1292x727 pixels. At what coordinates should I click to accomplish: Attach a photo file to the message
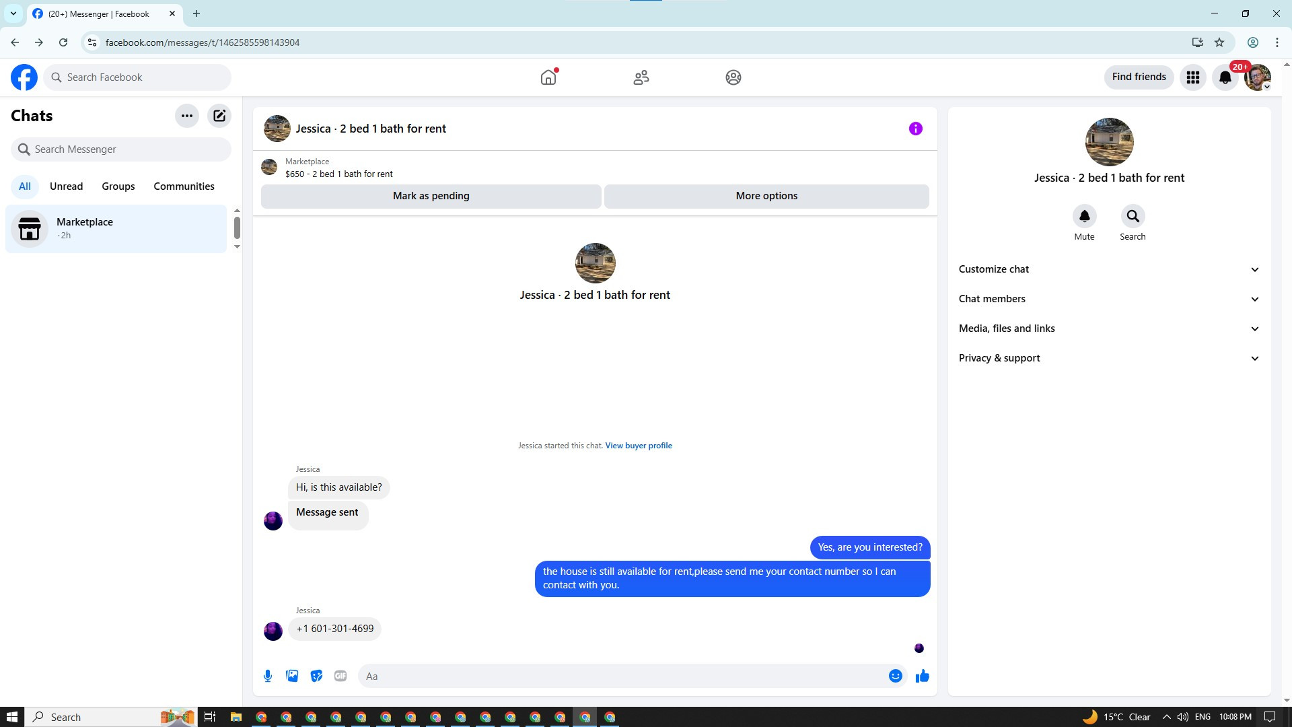[x=292, y=676]
